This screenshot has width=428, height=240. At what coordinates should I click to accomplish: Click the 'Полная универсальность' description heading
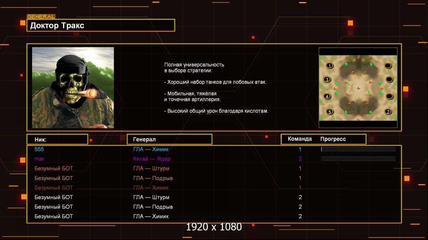[x=194, y=65]
